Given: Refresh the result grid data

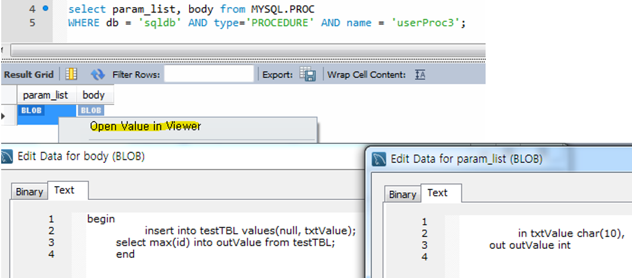Looking at the screenshot, I should tap(98, 74).
